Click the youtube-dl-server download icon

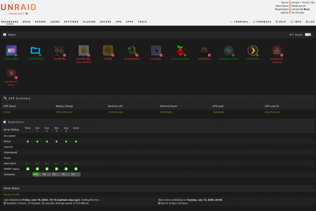11,73
